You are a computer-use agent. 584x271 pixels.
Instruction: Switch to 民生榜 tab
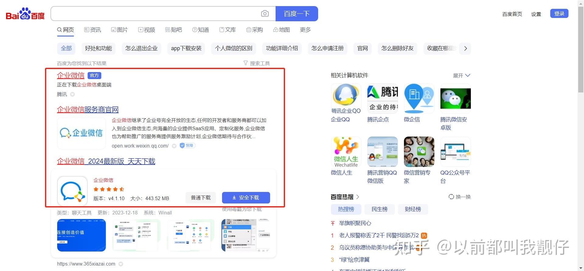(x=379, y=209)
